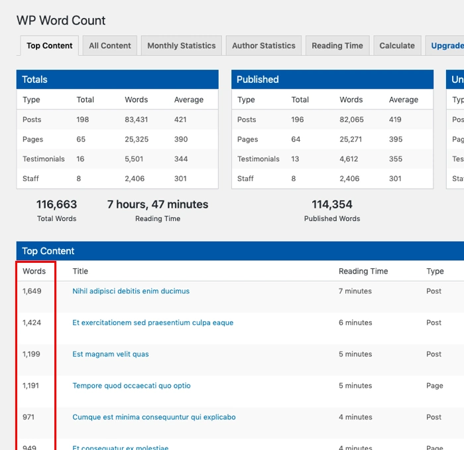The width and height of the screenshot is (464, 450).
Task: Select the Top Content tab
Action: (x=50, y=46)
